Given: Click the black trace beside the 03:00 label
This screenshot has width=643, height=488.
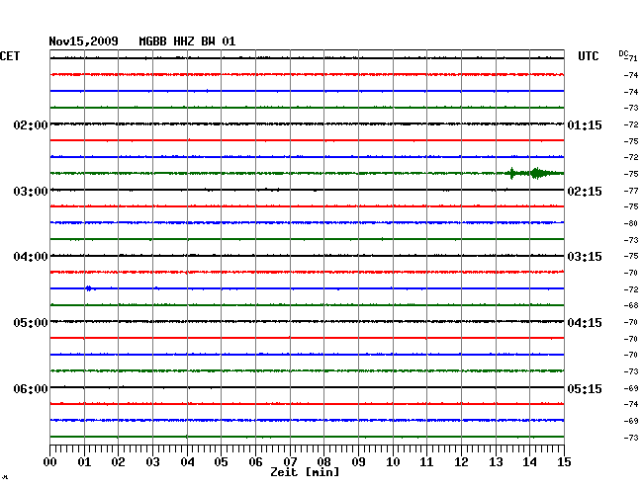Looking at the screenshot, I should (x=307, y=190).
